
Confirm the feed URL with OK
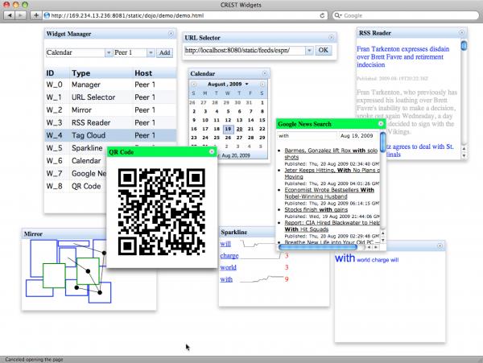tap(323, 50)
